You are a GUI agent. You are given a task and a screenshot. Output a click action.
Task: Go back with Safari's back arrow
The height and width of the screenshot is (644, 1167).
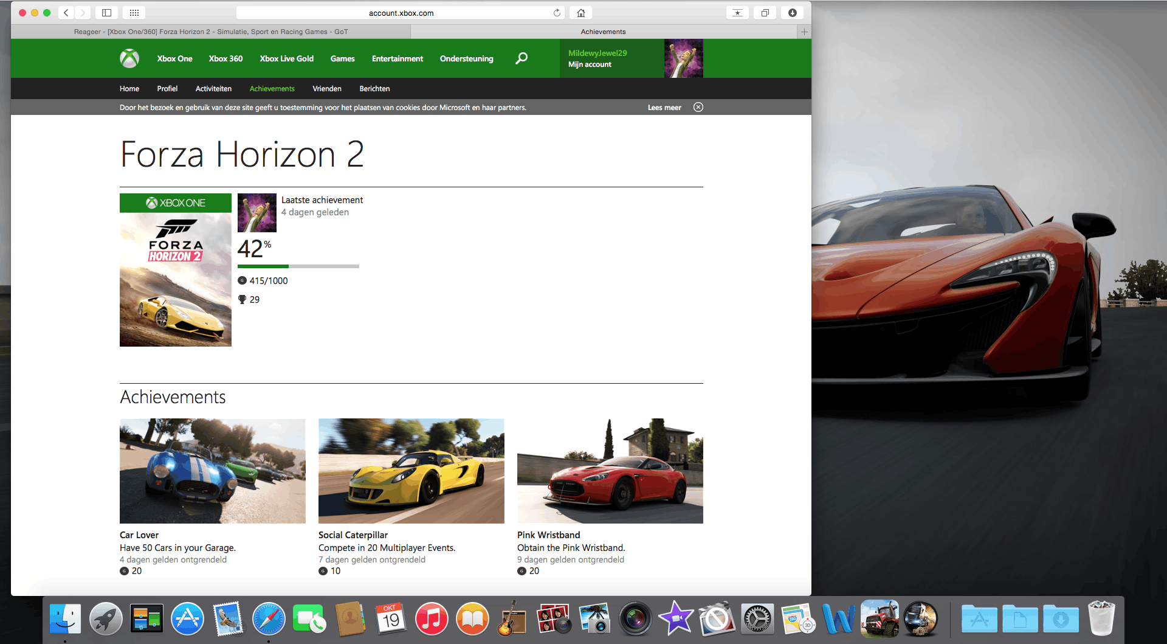(66, 13)
